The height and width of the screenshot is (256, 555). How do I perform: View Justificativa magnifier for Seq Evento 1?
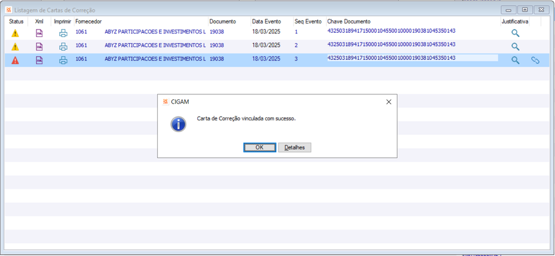pyautogui.click(x=516, y=33)
